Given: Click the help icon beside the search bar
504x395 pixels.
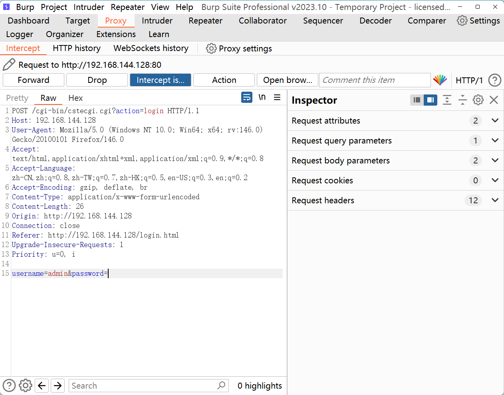Looking at the screenshot, I should pos(9,385).
